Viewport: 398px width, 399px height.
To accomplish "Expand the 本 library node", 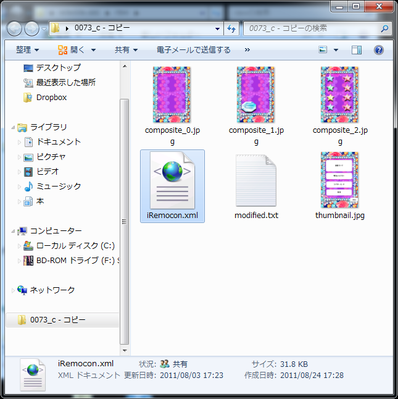I will click(19, 202).
